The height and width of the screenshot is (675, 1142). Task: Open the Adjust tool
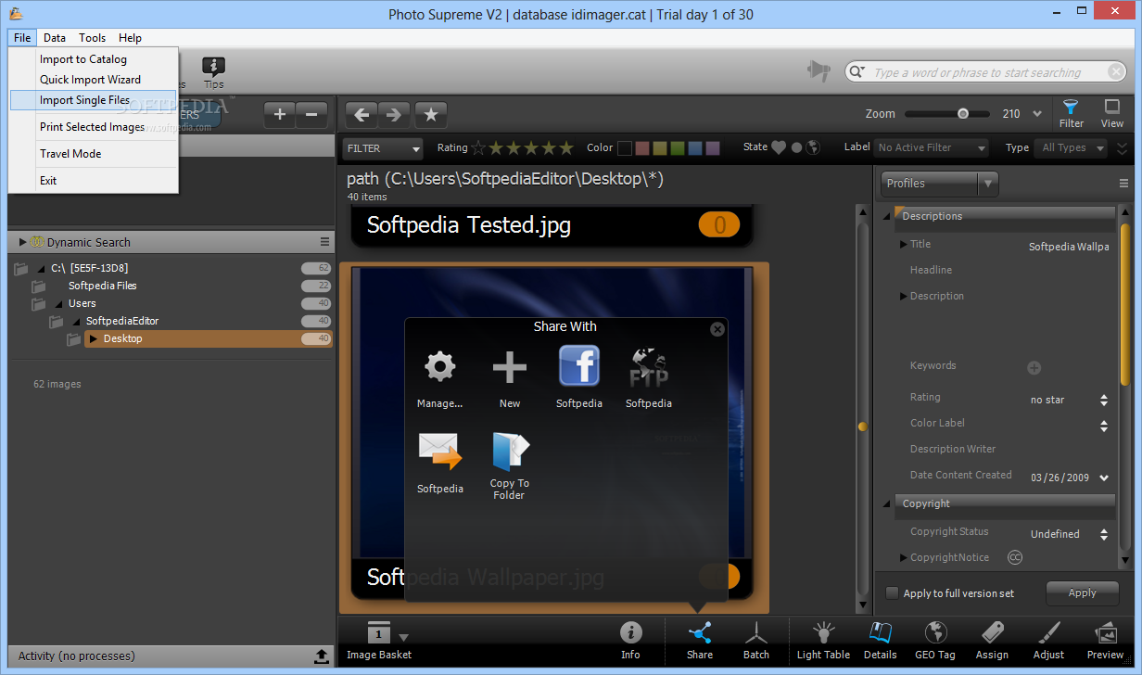click(1048, 641)
